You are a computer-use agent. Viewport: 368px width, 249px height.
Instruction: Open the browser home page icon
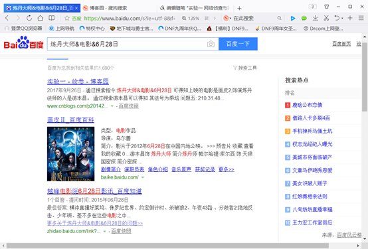coord(41,18)
